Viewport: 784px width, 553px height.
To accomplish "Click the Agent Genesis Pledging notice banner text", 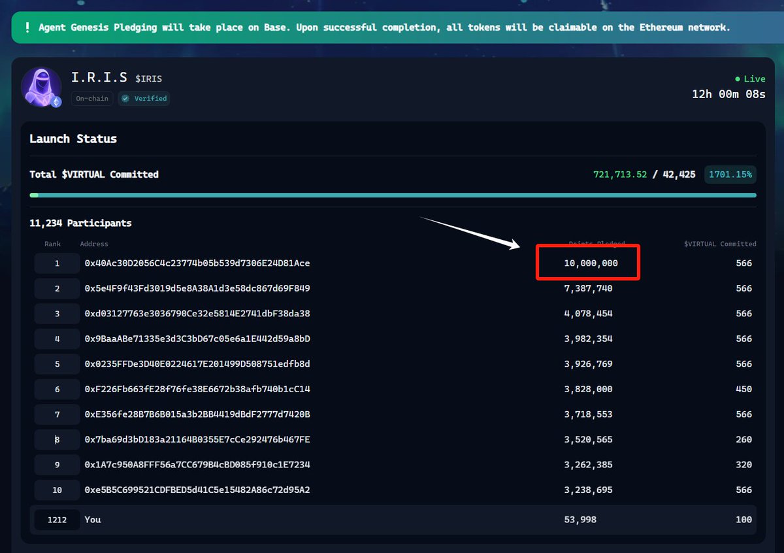I will point(384,27).
